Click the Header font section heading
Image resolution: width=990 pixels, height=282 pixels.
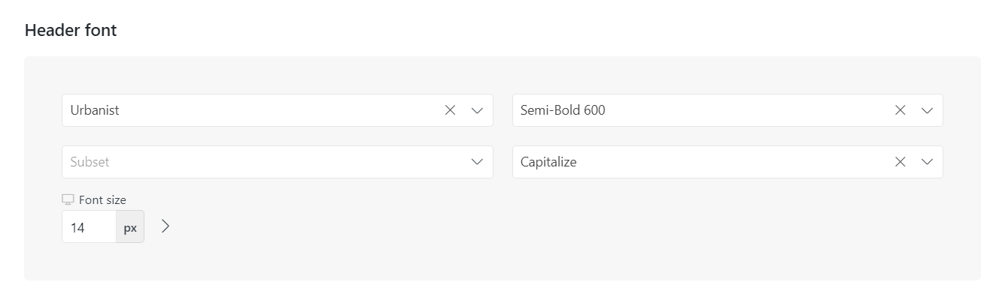tap(71, 31)
